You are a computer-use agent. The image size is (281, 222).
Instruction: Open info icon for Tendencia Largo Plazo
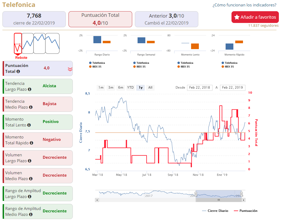pyautogui.click(x=29, y=89)
